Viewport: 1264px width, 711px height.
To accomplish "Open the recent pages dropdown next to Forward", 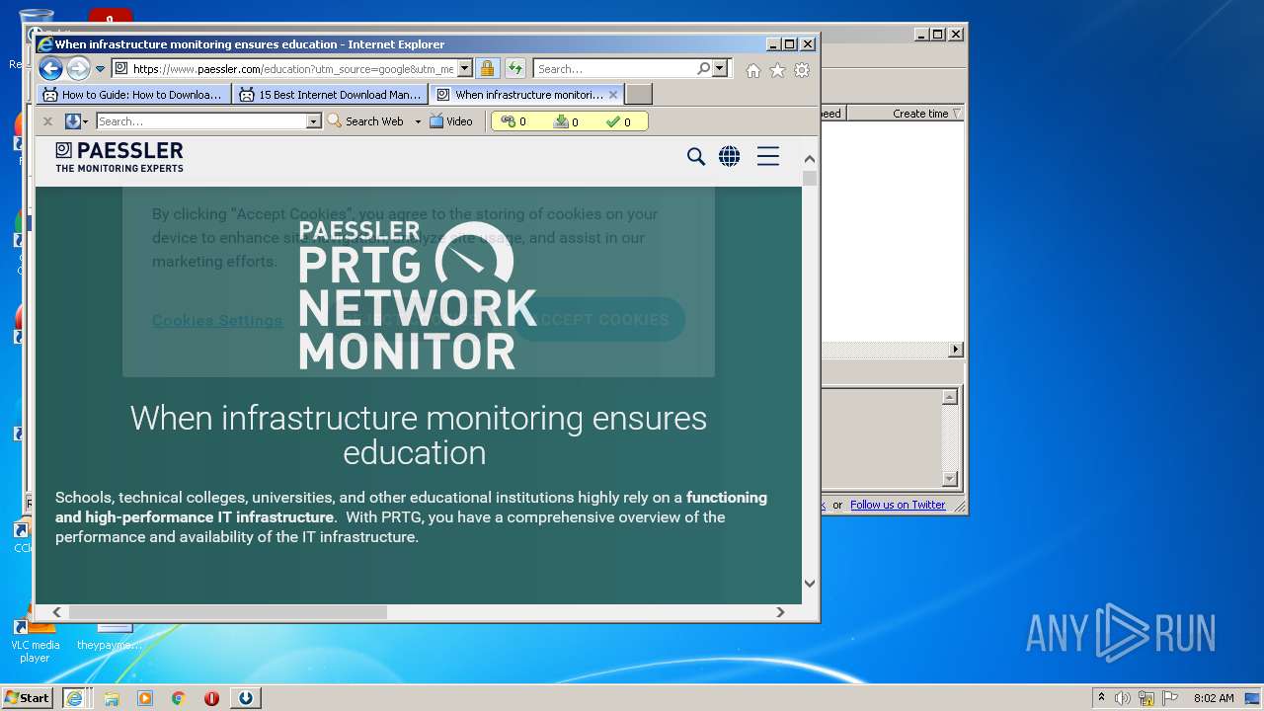I will tap(100, 69).
